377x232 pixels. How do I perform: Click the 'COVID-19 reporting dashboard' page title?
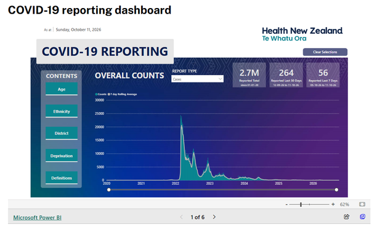(x=89, y=10)
